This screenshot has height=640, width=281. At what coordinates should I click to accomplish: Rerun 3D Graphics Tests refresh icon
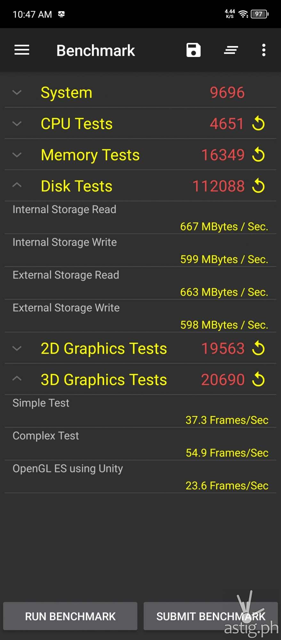click(x=259, y=380)
